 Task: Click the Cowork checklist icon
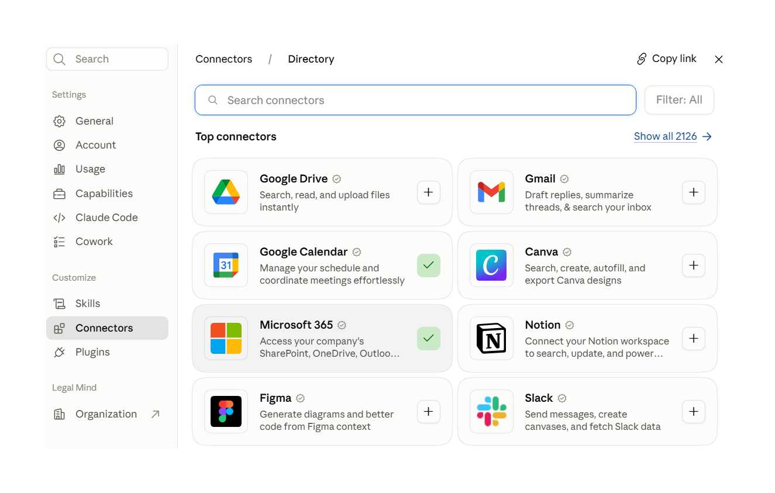point(59,242)
